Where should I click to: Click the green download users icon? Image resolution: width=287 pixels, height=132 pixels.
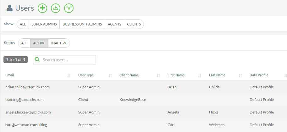[x=56, y=8]
